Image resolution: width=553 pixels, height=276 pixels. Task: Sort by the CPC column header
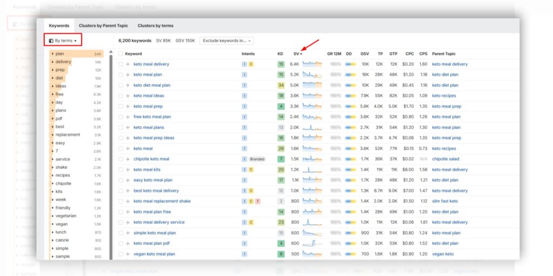[x=409, y=54]
